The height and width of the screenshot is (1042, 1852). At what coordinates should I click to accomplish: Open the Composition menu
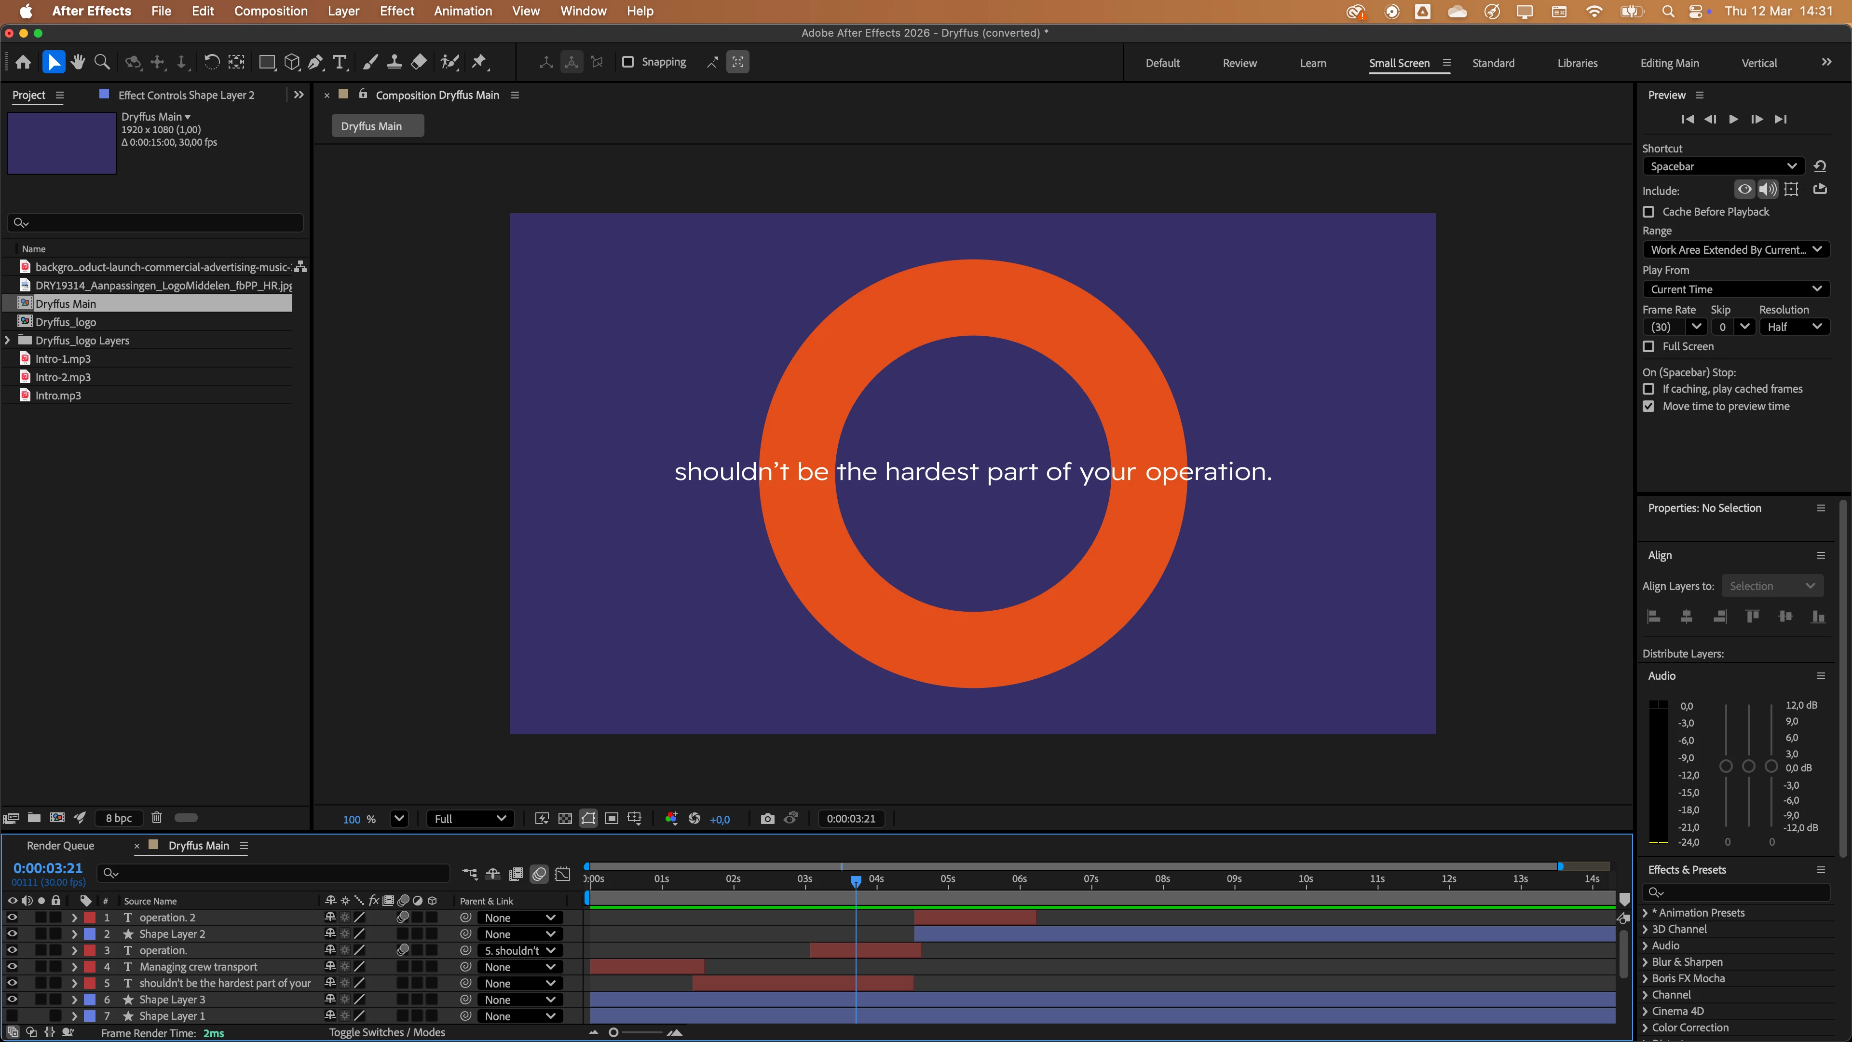[270, 11]
